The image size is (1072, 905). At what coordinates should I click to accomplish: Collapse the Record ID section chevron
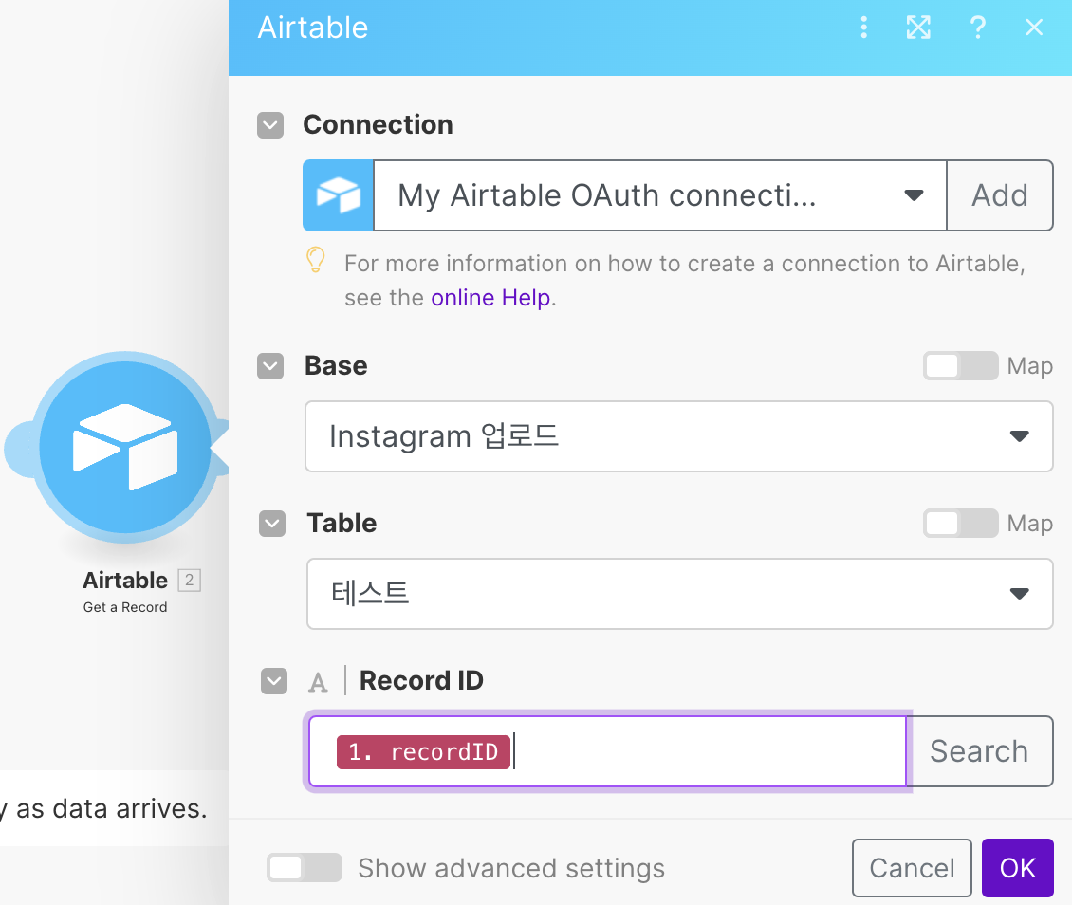coord(274,681)
